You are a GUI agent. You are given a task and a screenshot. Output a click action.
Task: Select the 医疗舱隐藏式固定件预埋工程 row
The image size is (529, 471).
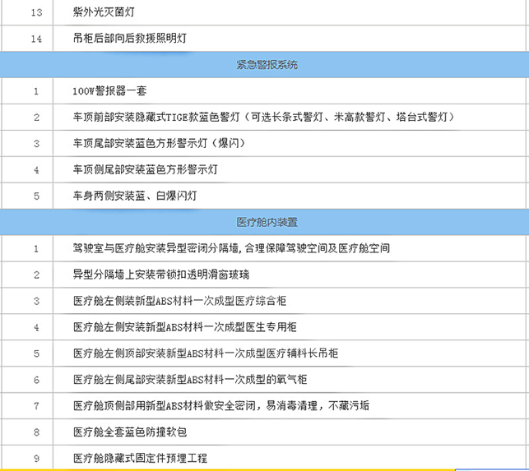pyautogui.click(x=140, y=458)
